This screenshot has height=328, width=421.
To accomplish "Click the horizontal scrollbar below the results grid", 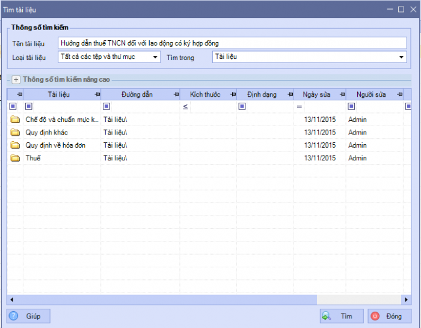I will point(180,299).
